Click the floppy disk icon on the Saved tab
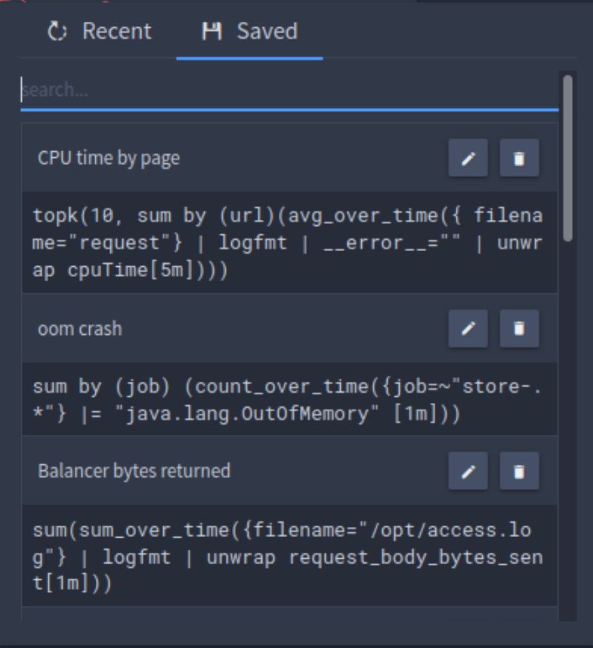Screen dimensions: 593x648 click(212, 31)
